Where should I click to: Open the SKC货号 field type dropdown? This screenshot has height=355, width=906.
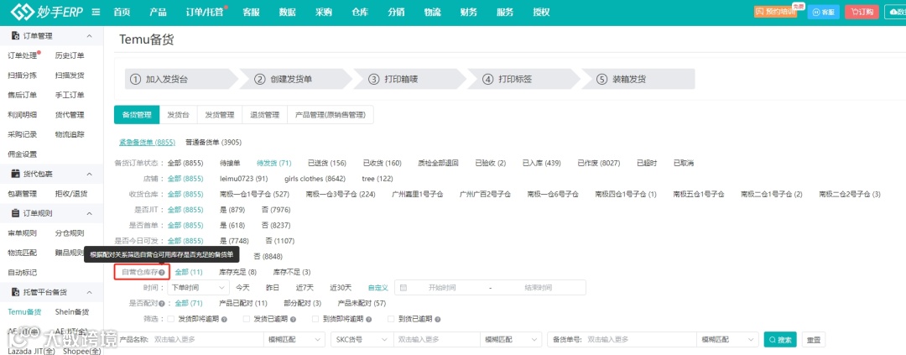coord(362,339)
